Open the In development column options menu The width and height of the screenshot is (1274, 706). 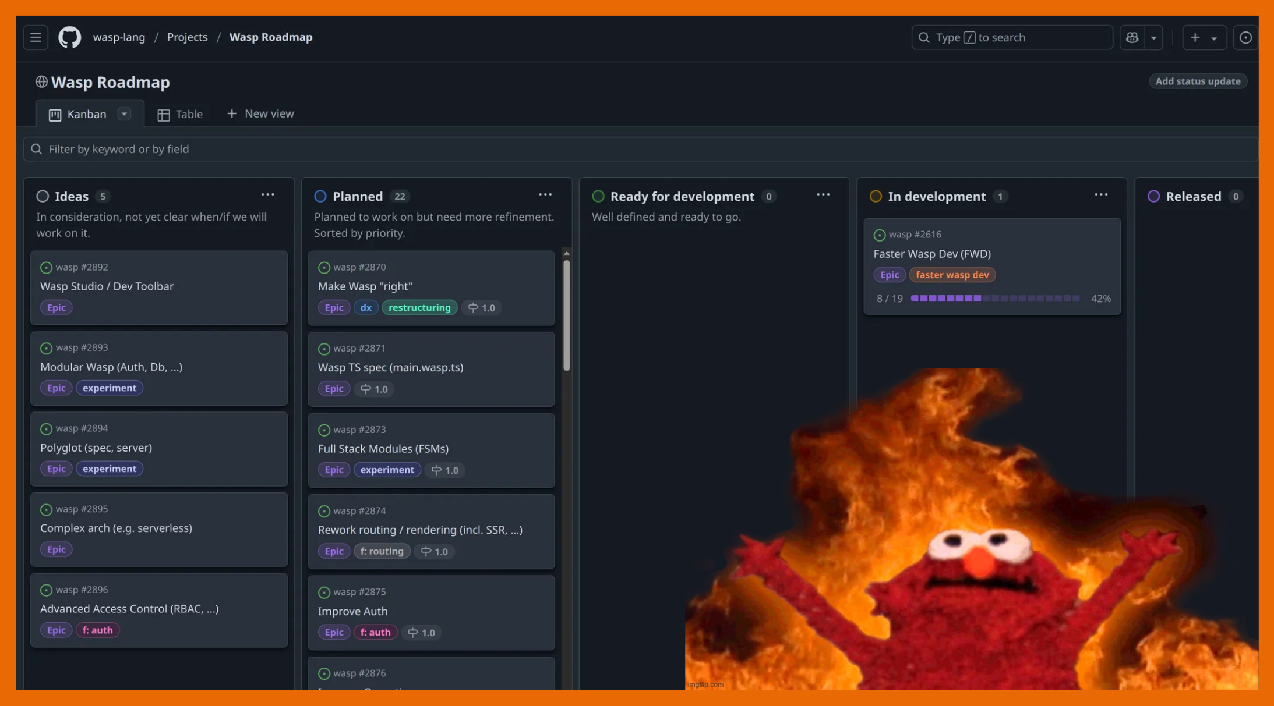[x=1101, y=194]
